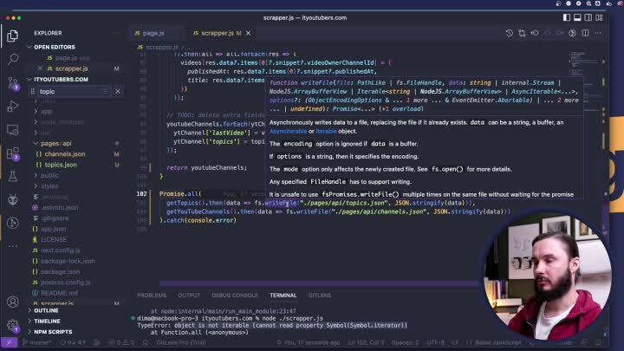
Task: Click the editor horizontal scrollbar
Action: click(x=318, y=283)
